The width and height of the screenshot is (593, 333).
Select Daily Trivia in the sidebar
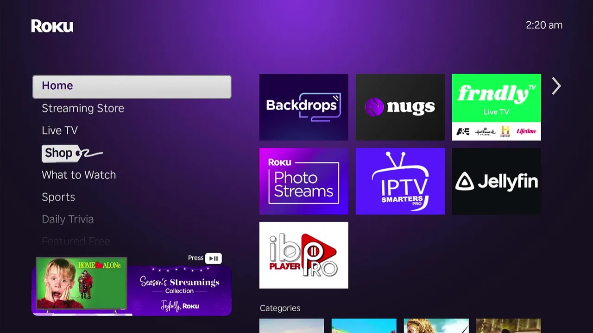click(x=68, y=219)
